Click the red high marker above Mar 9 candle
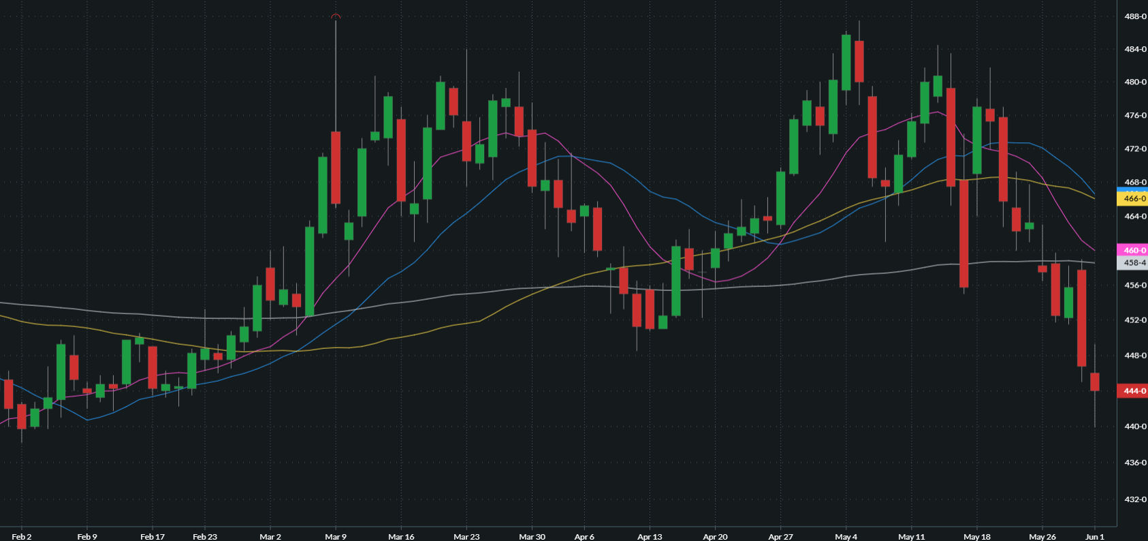This screenshot has width=1148, height=541. pos(336,16)
